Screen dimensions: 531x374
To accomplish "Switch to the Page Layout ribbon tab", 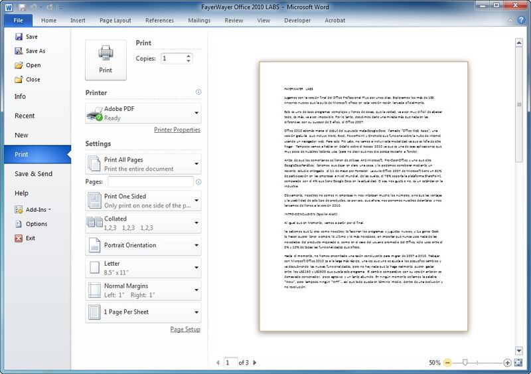I will pos(114,21).
